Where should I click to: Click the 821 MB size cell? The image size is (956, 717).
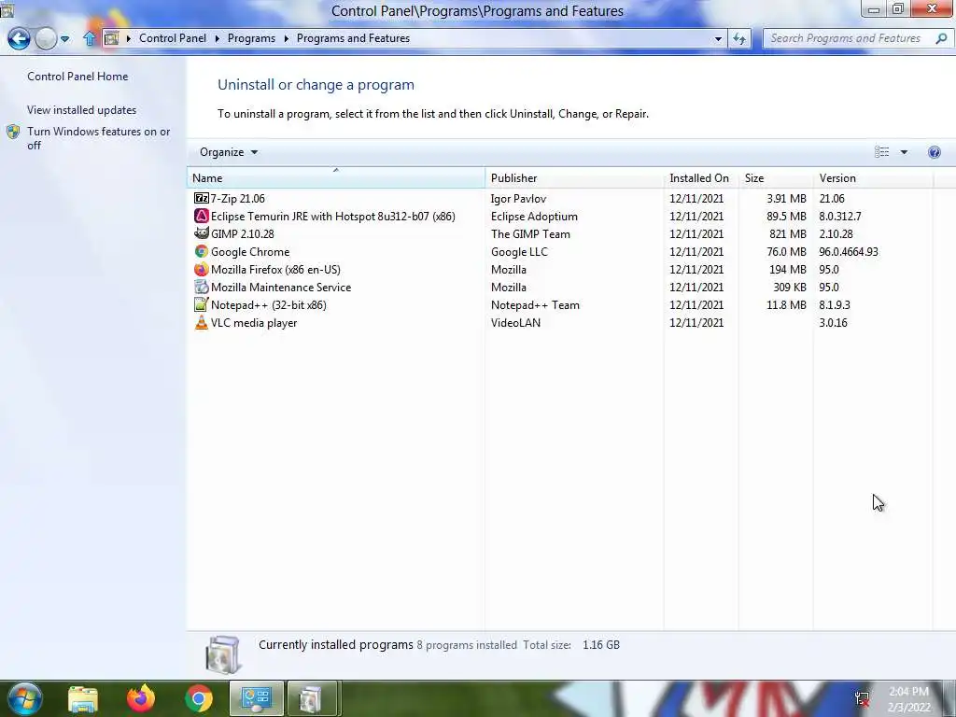(788, 233)
